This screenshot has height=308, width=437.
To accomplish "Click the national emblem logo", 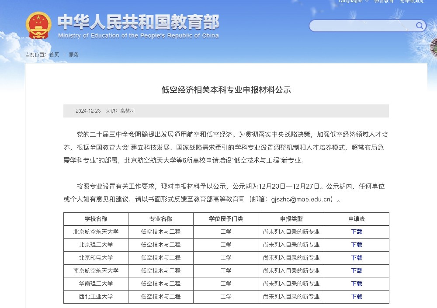I will [38, 26].
